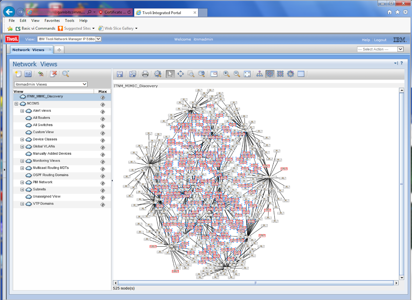This screenshot has width=412, height=300.
Task: Open the Find in map search tool
Action: pos(158,74)
